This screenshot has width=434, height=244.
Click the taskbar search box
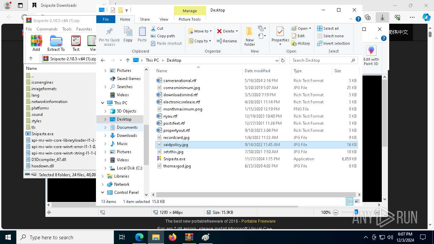[65, 237]
